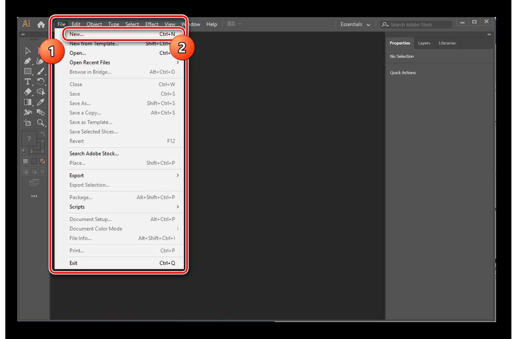Click the Print... menu entry
This screenshot has height=339, width=513.
click(x=119, y=250)
